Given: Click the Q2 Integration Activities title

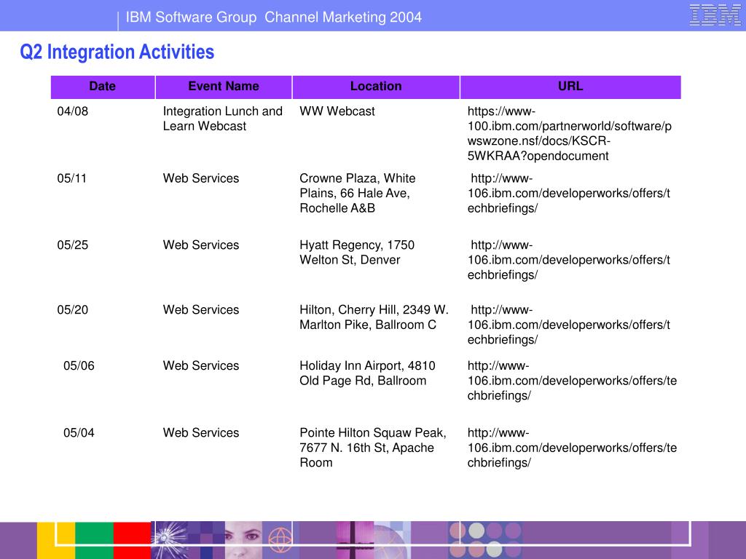Looking at the screenshot, I should point(117,52).
